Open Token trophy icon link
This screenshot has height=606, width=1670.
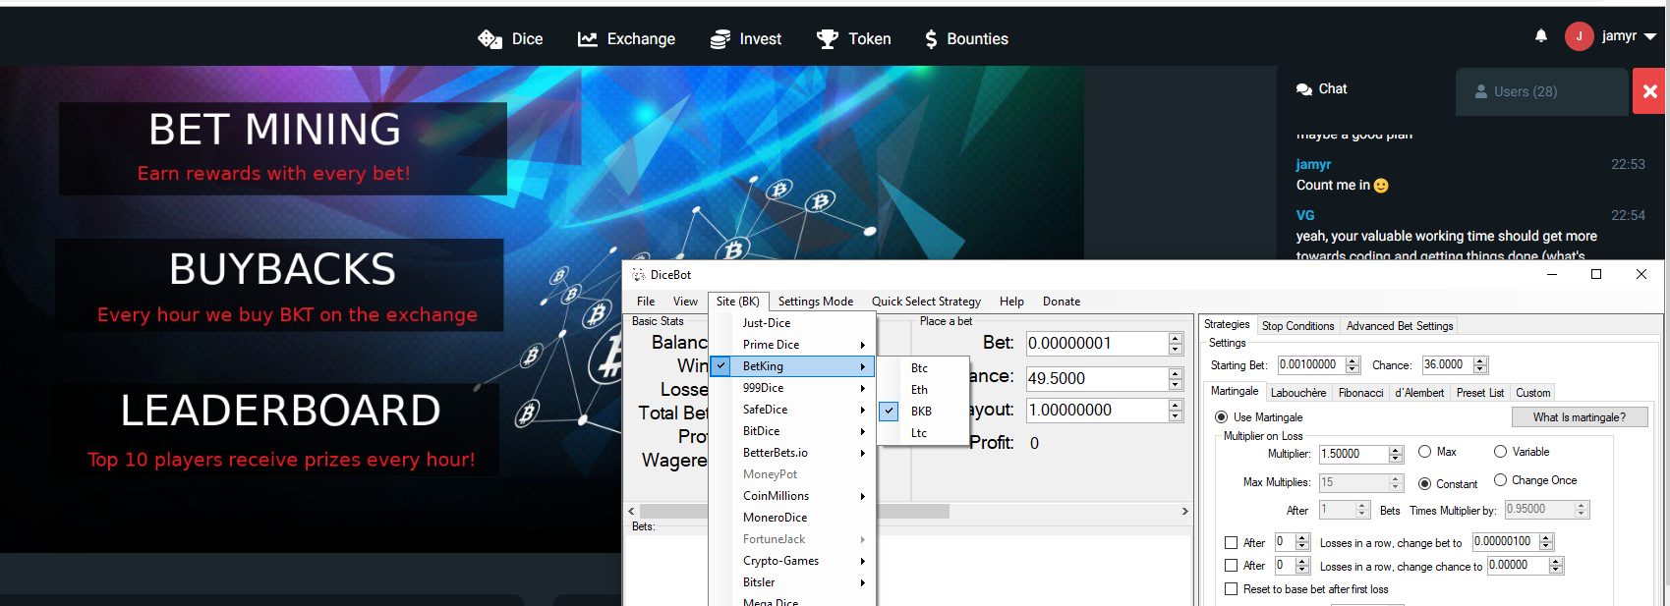(828, 39)
